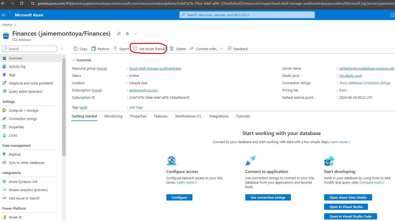Viewport: 395px width, 221px height.
Task: Open Cloud Shell icon in top bar
Action: coord(393,15)
